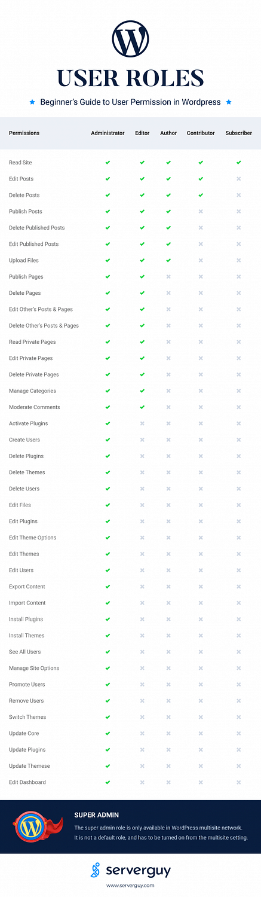Select the Subscriber column header
Screen dimensions: 261x897
[x=238, y=133]
